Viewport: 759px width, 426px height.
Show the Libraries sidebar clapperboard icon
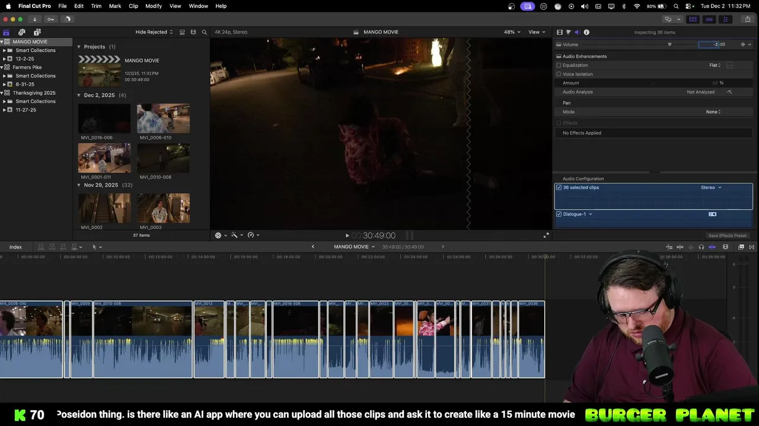pyautogui.click(x=7, y=32)
